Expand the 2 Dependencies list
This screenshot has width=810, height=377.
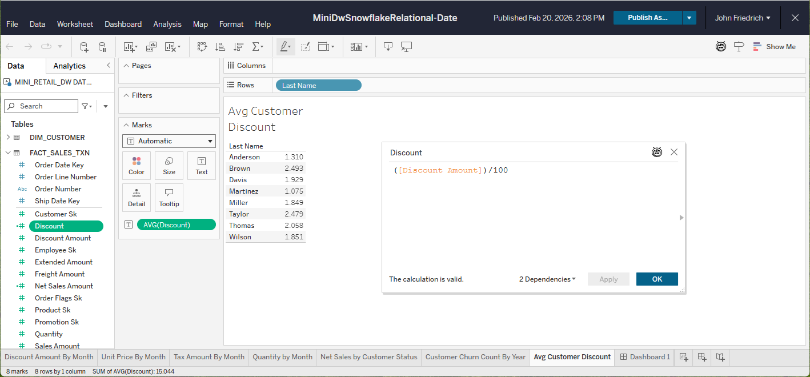[x=547, y=279]
